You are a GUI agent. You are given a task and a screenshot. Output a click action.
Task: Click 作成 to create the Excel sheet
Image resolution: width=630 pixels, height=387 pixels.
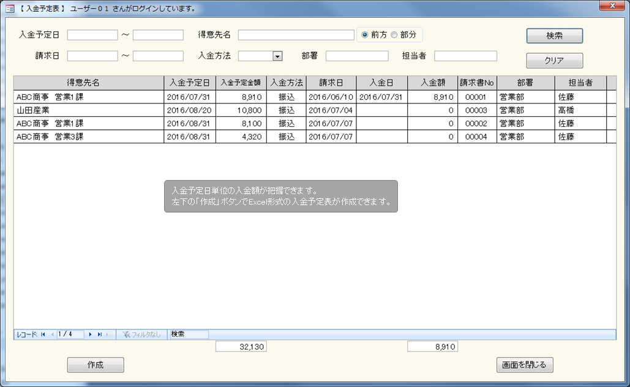(x=96, y=365)
